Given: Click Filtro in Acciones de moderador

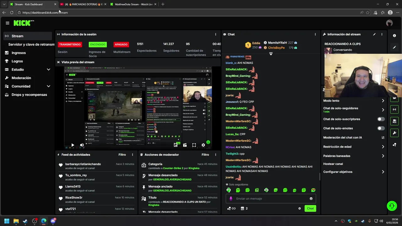Looking at the screenshot, I should pos(205,155).
